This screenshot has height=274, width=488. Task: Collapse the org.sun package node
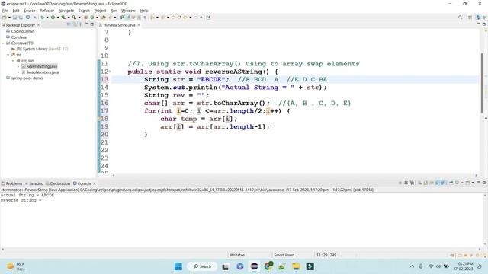tap(13, 61)
